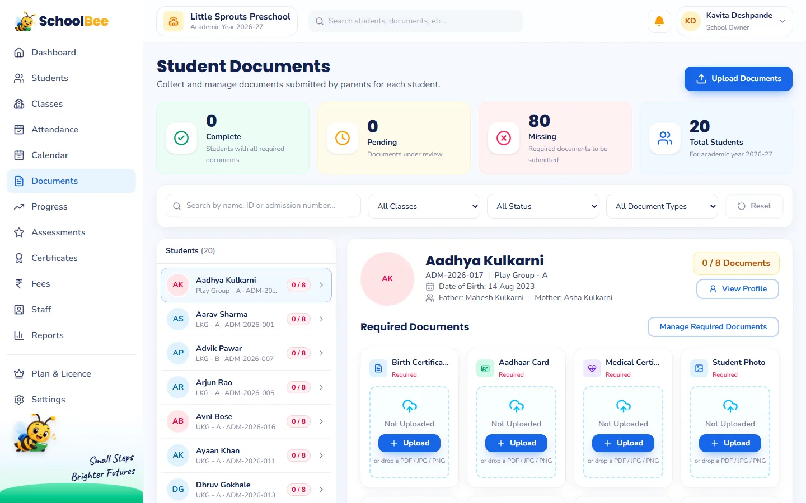806x503 pixels.
Task: Open the Students sidebar menu
Action: pyautogui.click(x=71, y=78)
